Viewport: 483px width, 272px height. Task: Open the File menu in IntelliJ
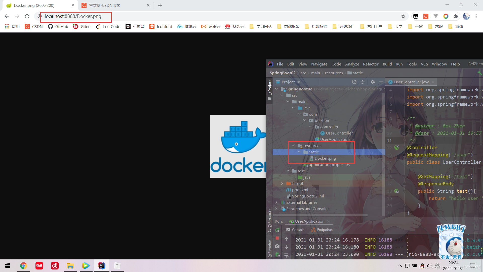tap(280, 64)
